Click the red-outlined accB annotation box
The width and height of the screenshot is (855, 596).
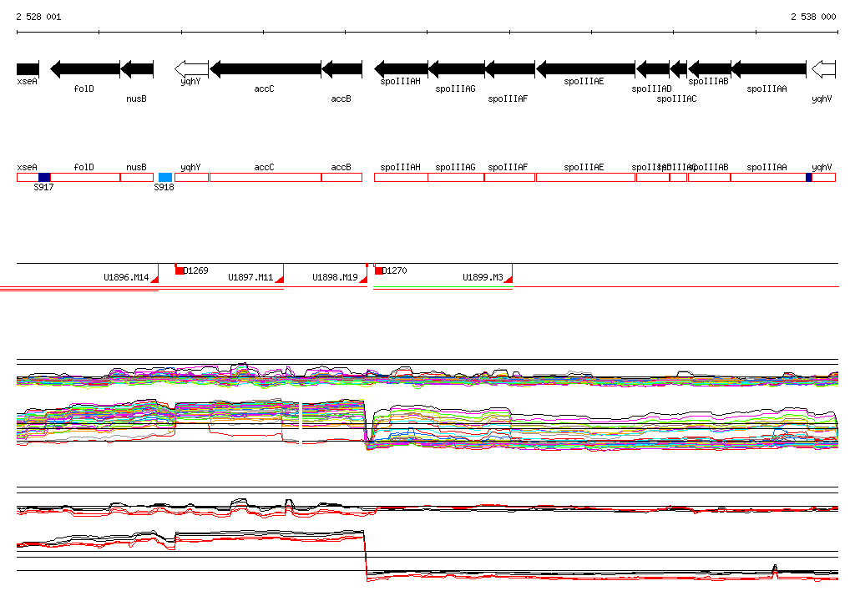click(341, 177)
